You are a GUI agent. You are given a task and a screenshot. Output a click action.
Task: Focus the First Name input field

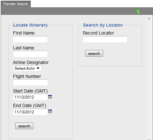[x=30, y=39]
